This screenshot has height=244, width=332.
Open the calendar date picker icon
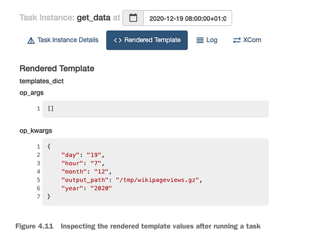(x=133, y=18)
